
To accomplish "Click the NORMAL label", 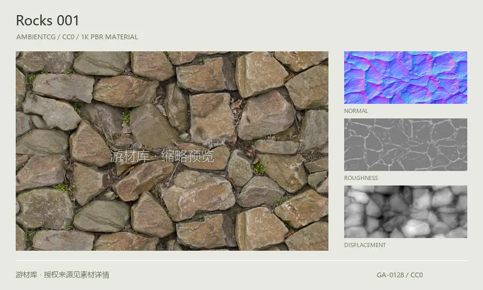I will point(356,111).
